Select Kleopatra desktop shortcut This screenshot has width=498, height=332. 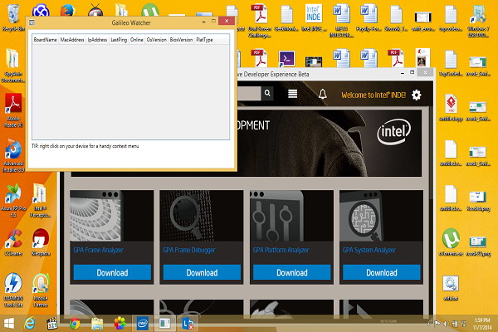click(41, 242)
